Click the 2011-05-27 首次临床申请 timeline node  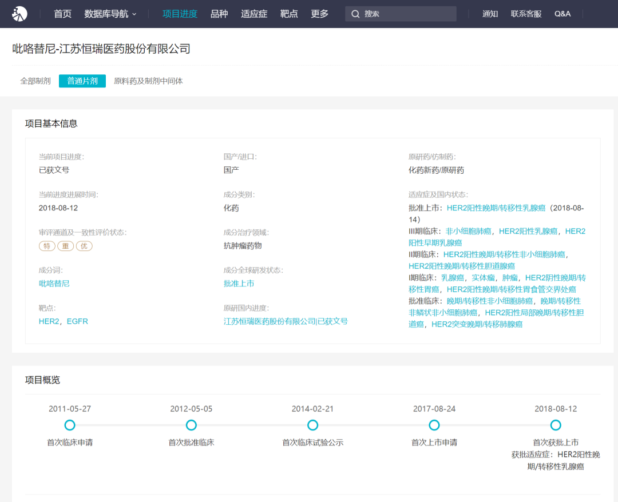pyautogui.click(x=70, y=425)
